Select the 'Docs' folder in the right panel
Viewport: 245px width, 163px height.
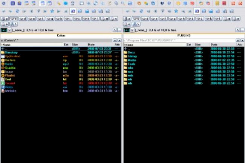click(184, 53)
